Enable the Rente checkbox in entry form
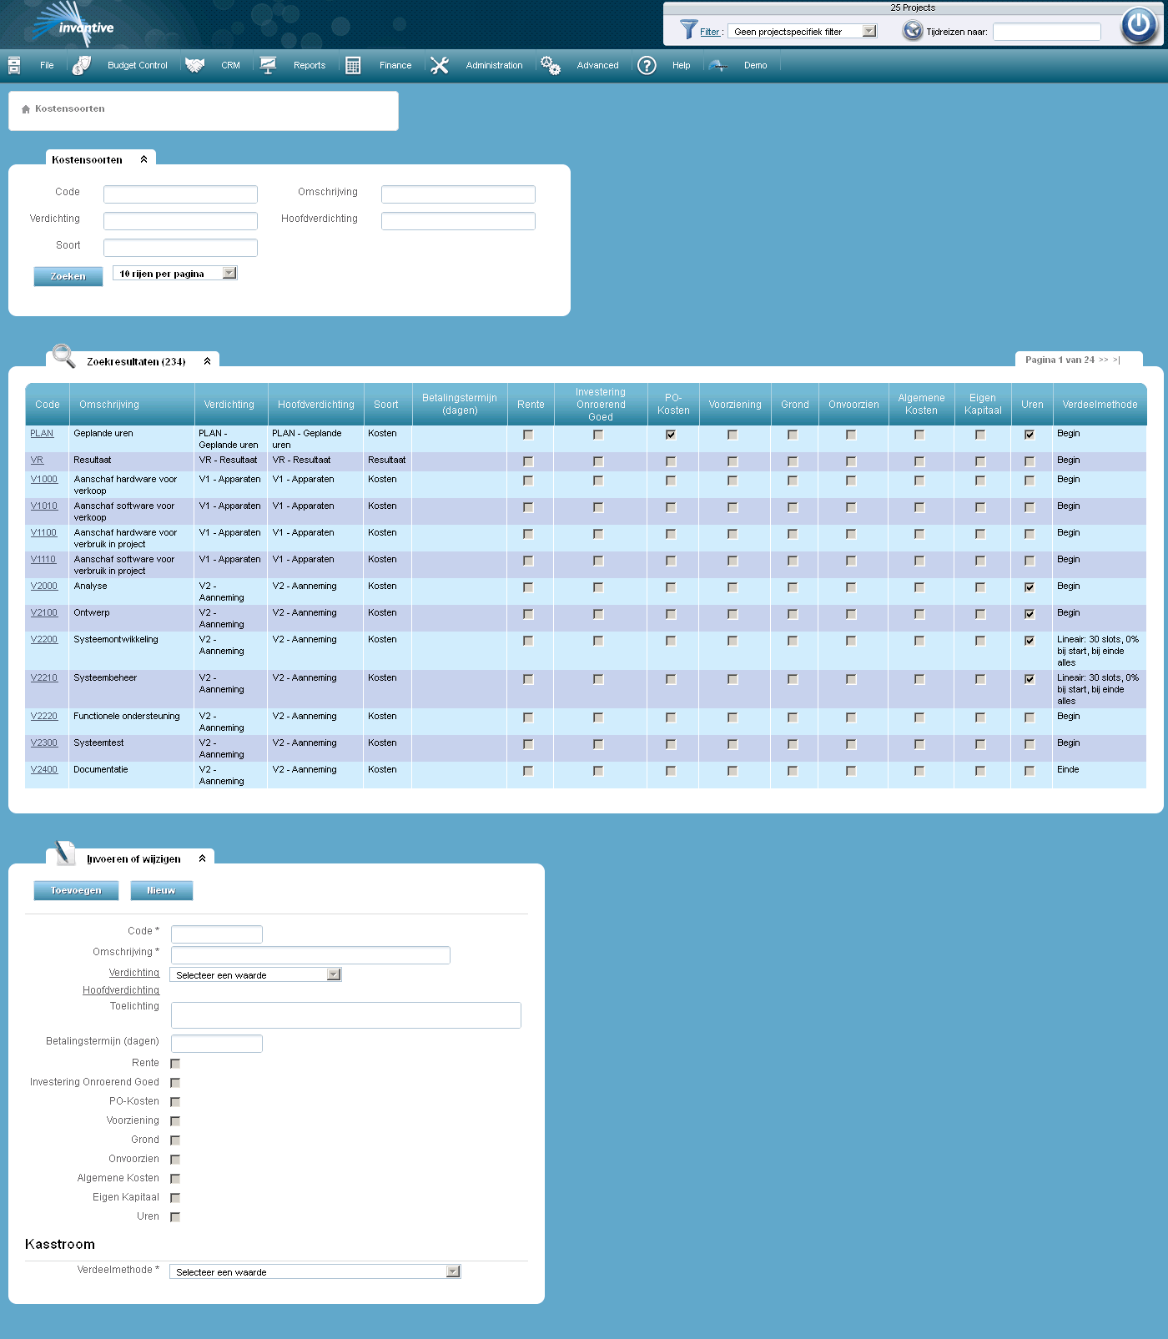 tap(175, 1064)
